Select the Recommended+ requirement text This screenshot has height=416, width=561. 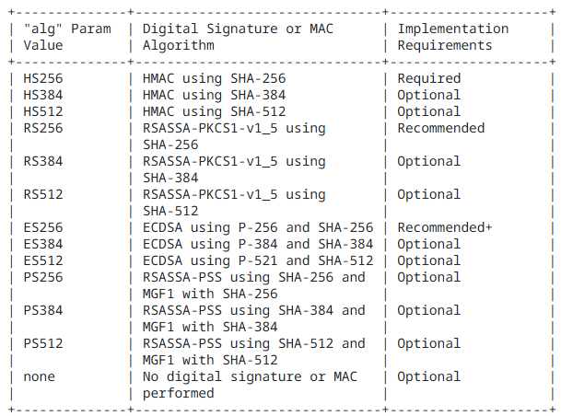tap(445, 227)
